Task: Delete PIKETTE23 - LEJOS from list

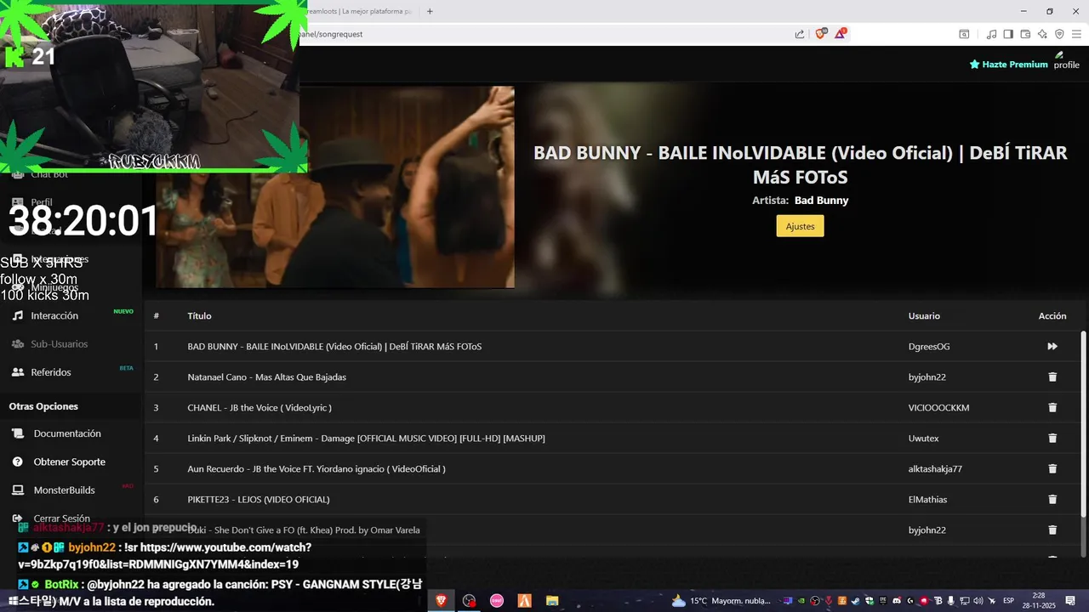Action: pos(1052,499)
